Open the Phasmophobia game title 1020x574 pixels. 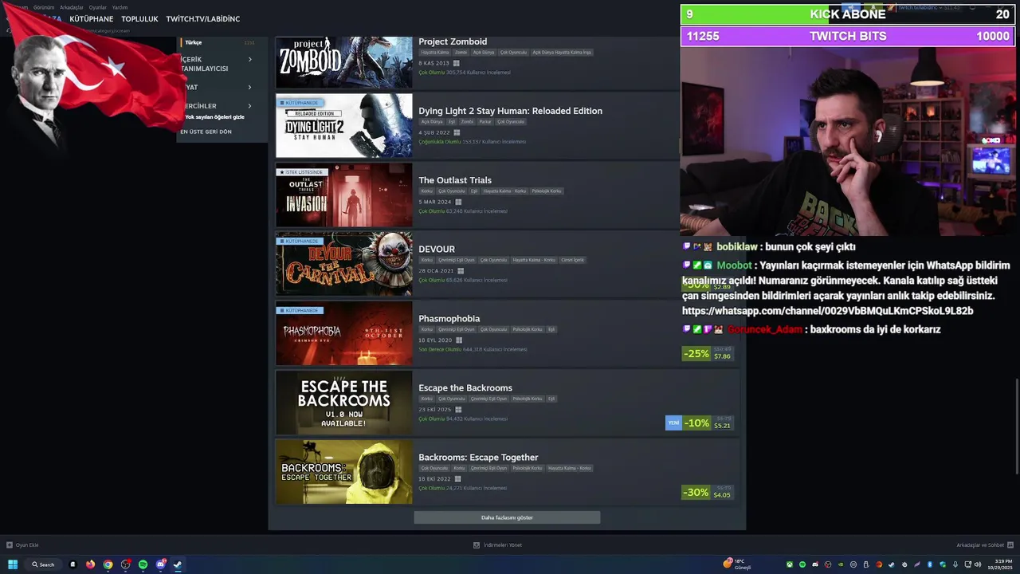point(449,319)
